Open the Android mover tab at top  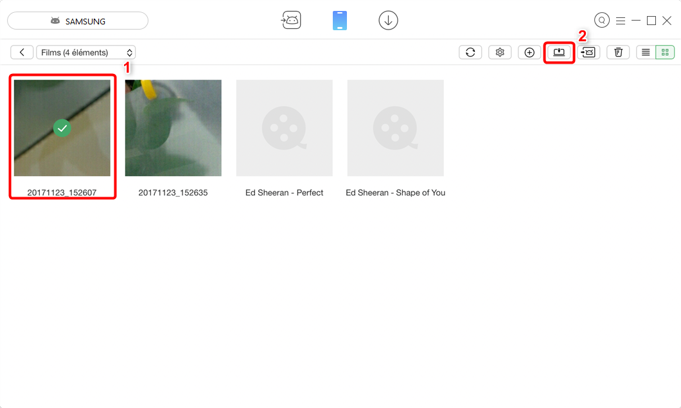291,21
